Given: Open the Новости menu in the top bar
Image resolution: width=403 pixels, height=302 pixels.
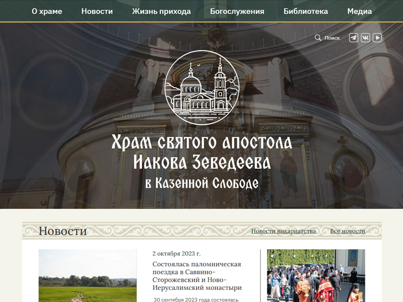Looking at the screenshot, I should (x=97, y=11).
